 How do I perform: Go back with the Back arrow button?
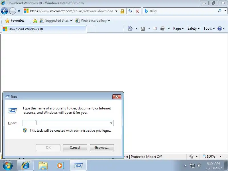point(4,11)
